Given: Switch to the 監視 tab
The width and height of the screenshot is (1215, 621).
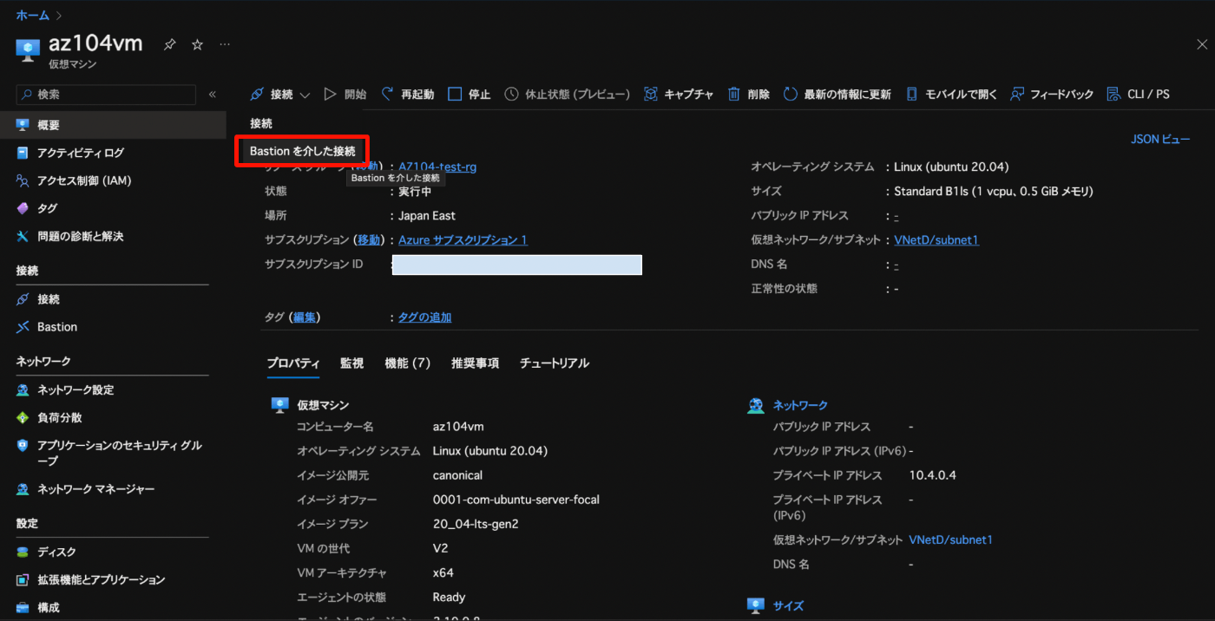Looking at the screenshot, I should (x=351, y=363).
